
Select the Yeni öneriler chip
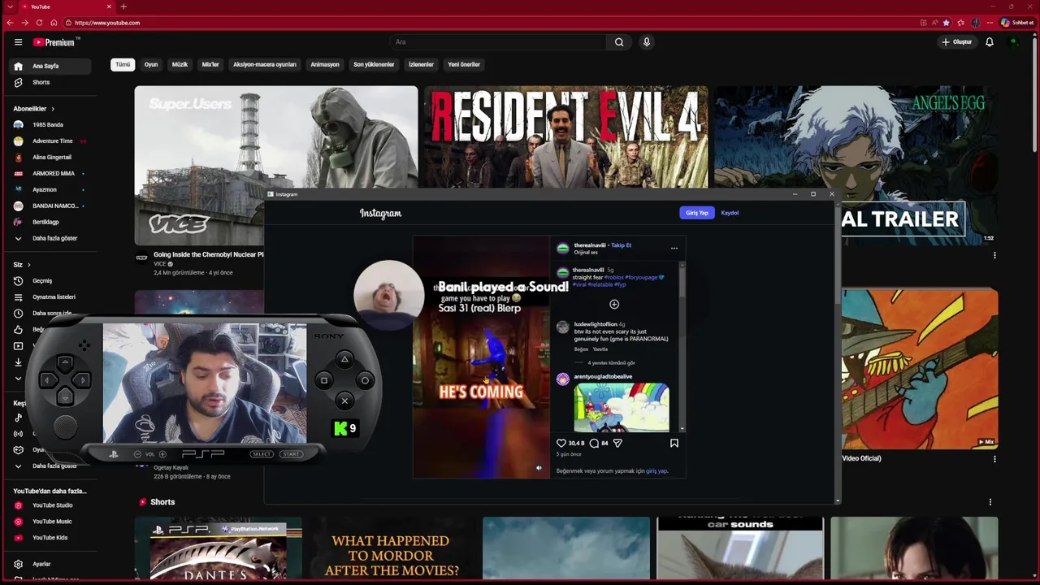point(464,64)
